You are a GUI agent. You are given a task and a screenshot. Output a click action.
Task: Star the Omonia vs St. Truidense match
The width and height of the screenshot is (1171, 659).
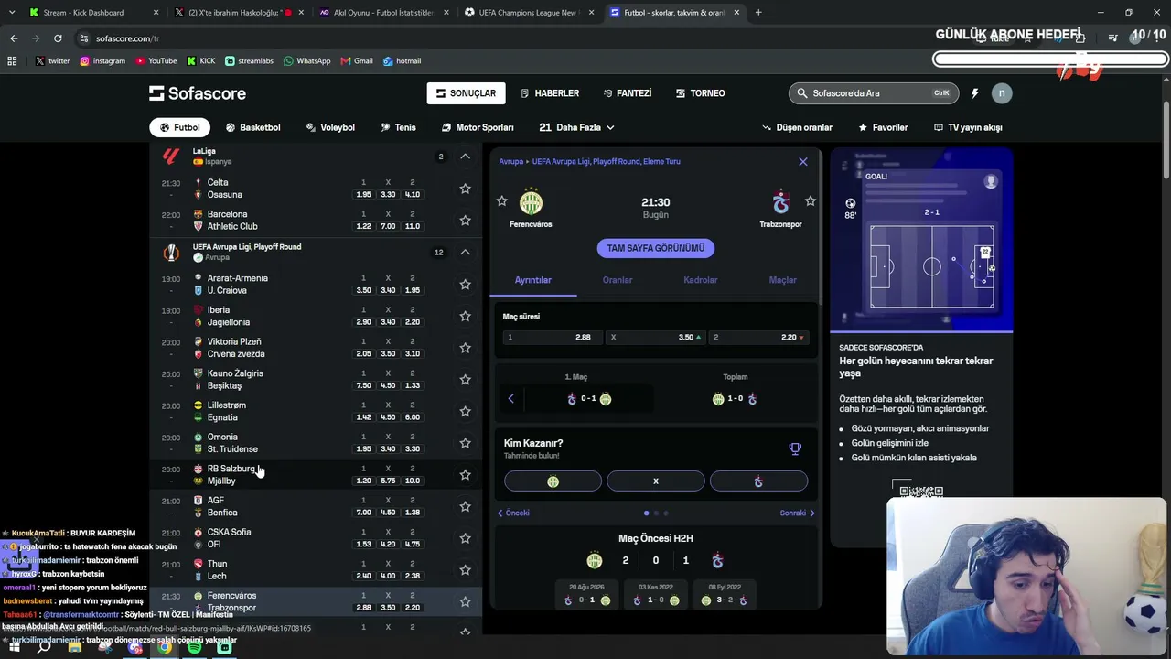(x=465, y=443)
